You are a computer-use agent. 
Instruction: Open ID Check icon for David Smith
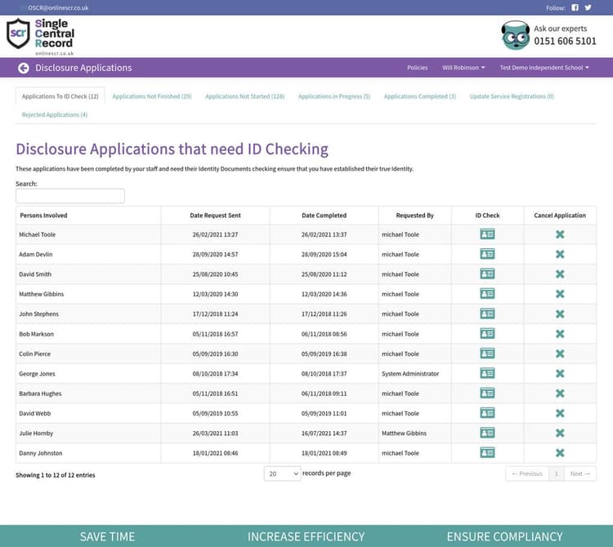point(487,274)
